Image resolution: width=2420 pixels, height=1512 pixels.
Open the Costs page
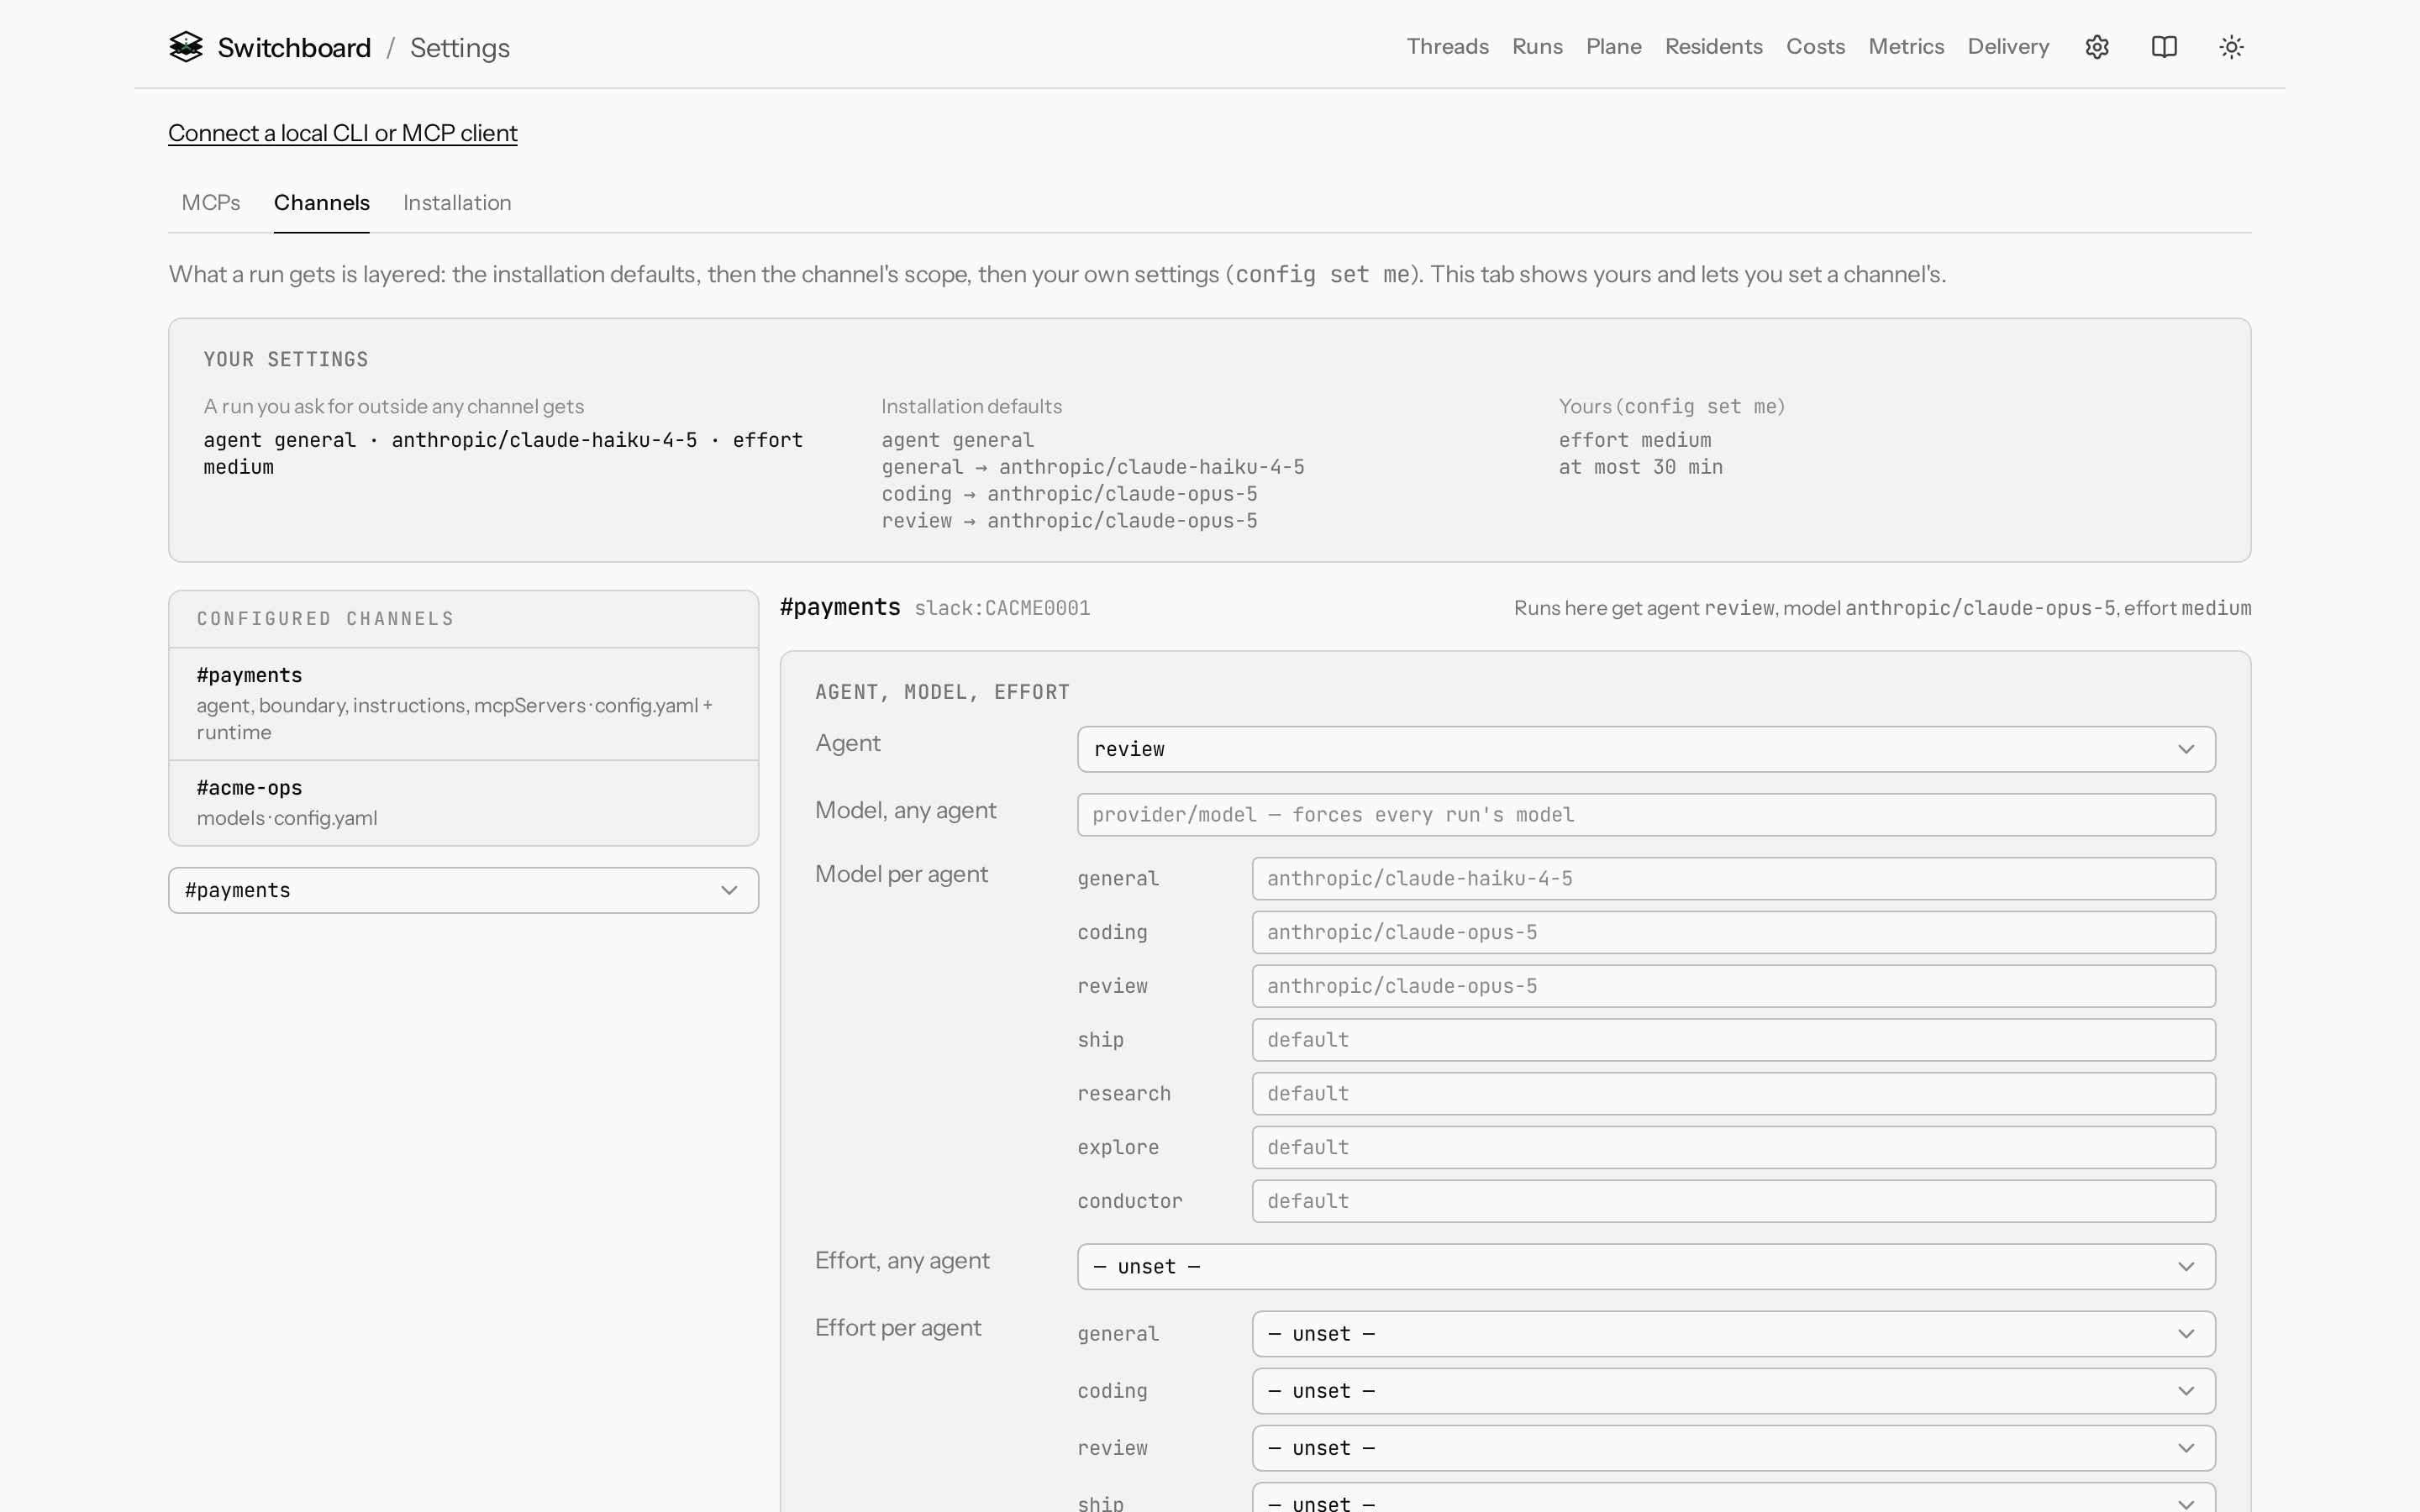1815,47
